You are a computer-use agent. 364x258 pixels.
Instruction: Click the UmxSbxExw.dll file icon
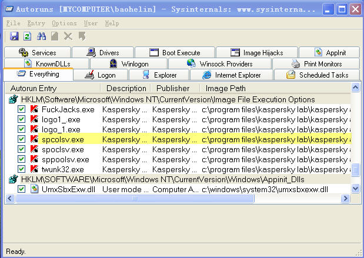point(34,189)
